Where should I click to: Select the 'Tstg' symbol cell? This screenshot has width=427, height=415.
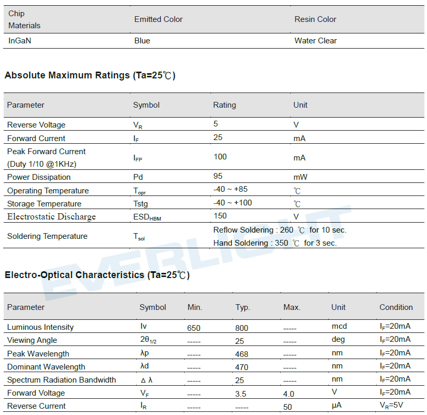tap(140, 204)
